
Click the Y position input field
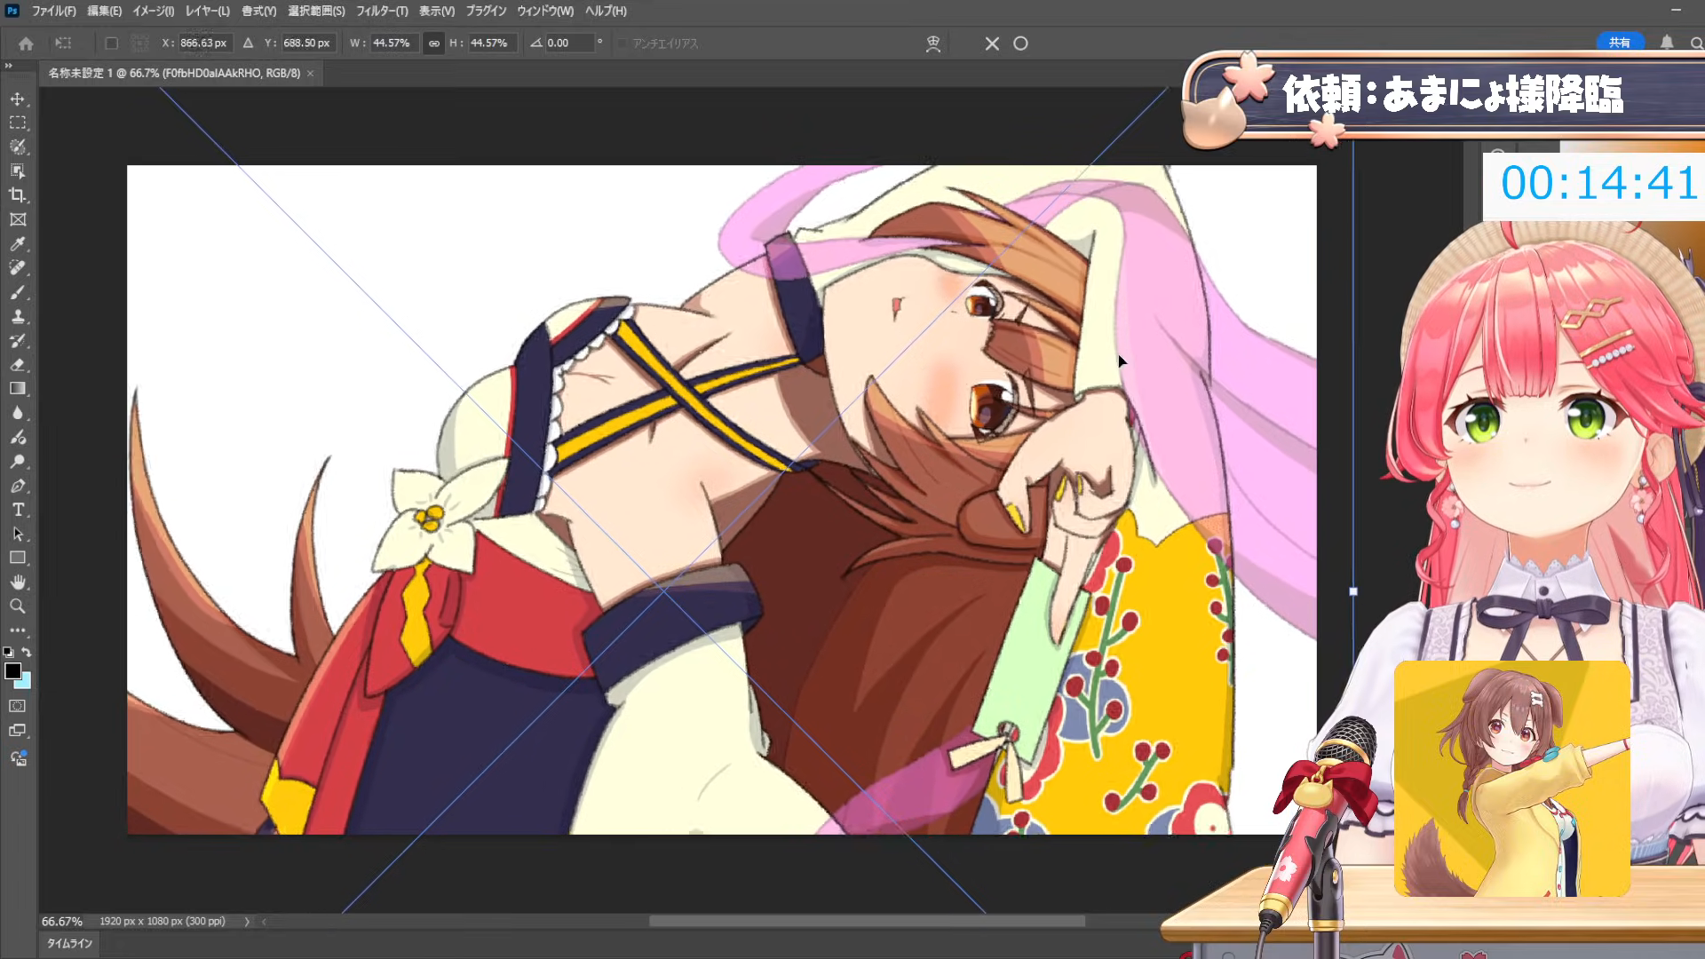pos(307,43)
